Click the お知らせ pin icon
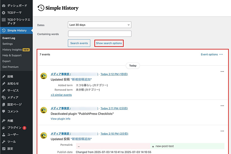Screen dimensions: 231x154 tap(4, 84)
